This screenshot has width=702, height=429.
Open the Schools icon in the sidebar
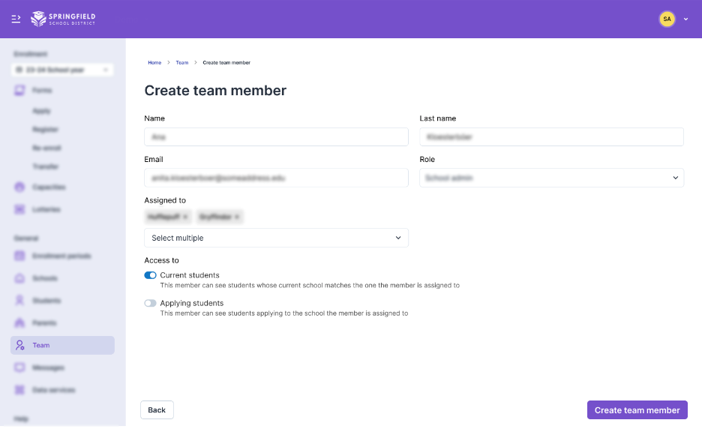[20, 278]
